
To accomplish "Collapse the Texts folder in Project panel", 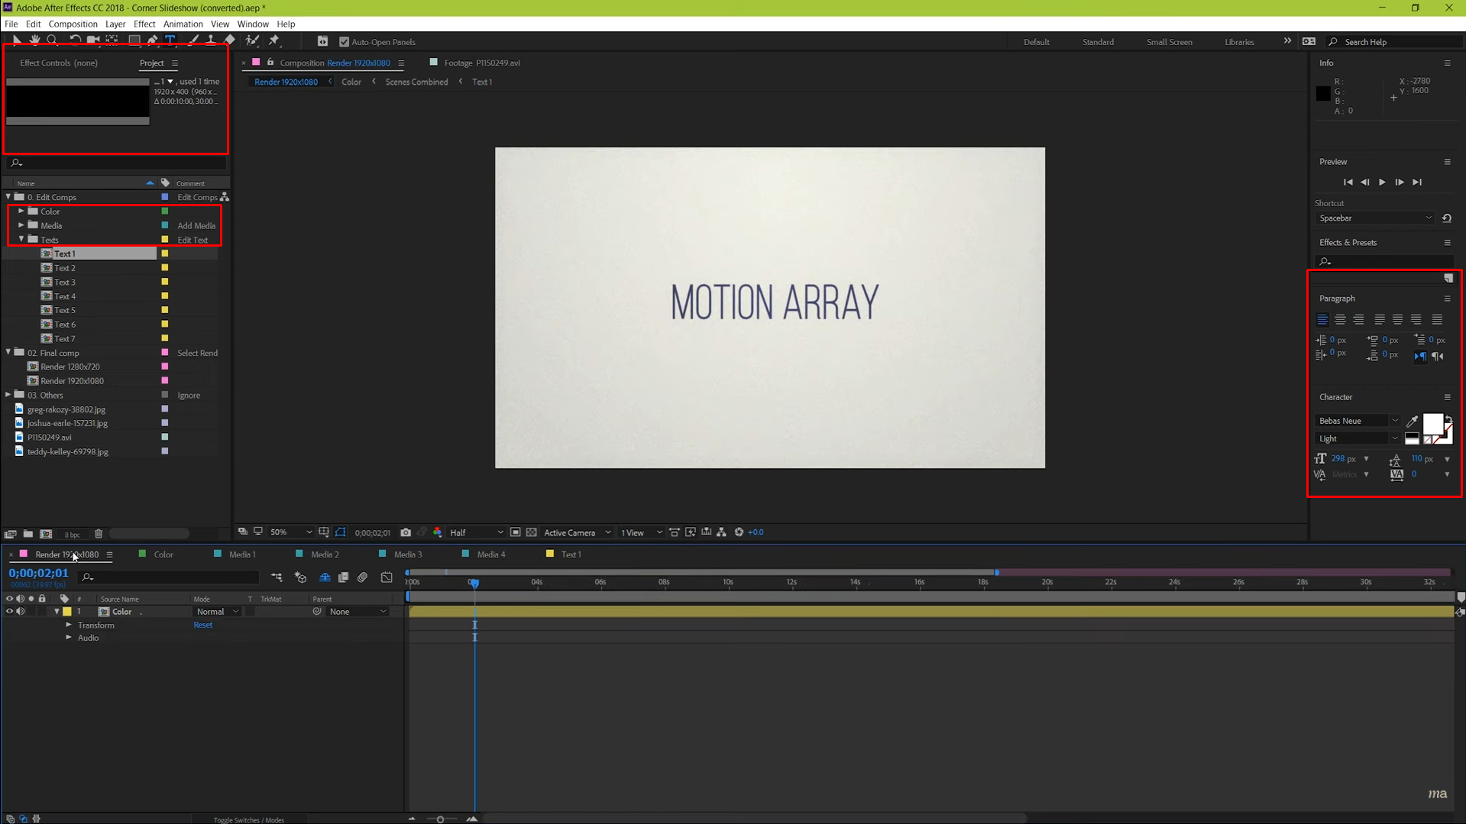I will point(22,239).
